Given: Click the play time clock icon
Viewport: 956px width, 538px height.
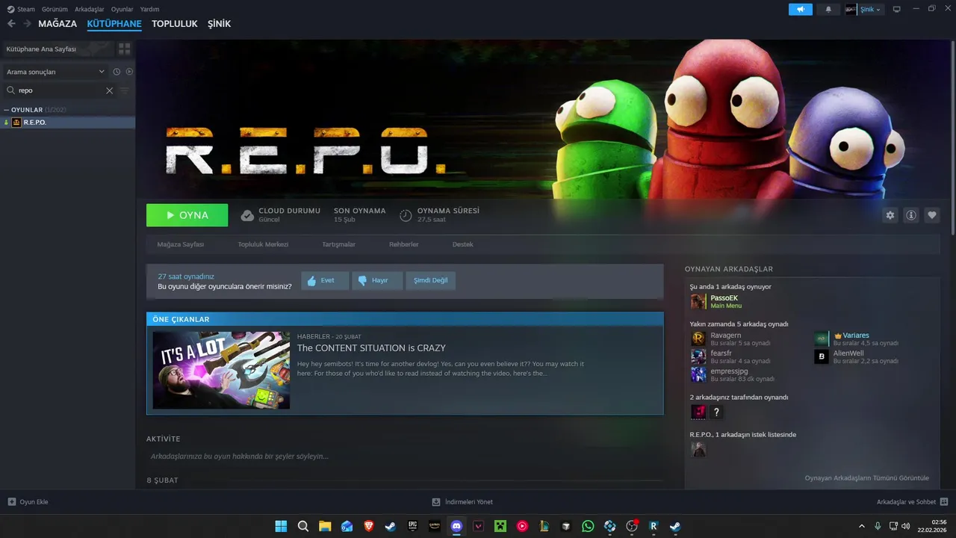Looking at the screenshot, I should [x=406, y=215].
